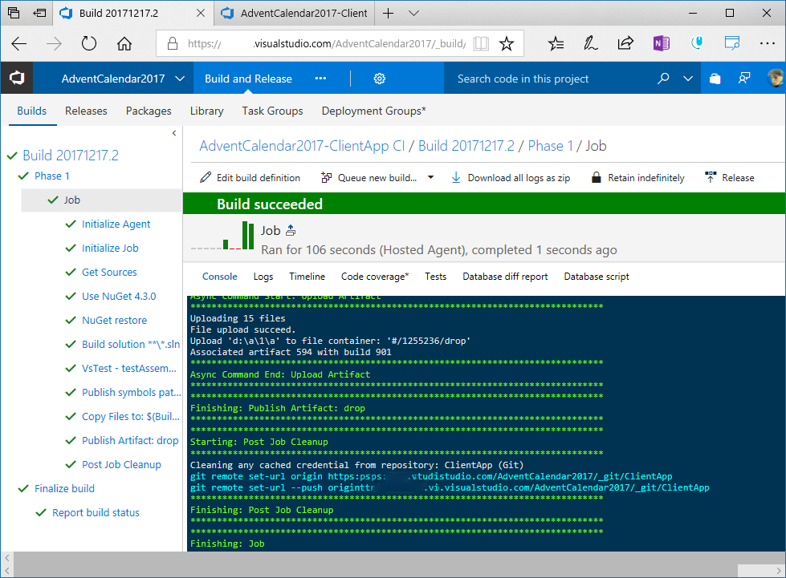Click the browser address bar URL
The height and width of the screenshot is (578, 786).
(326, 44)
